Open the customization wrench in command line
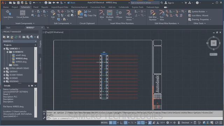224x126 pixels. coord(44,118)
